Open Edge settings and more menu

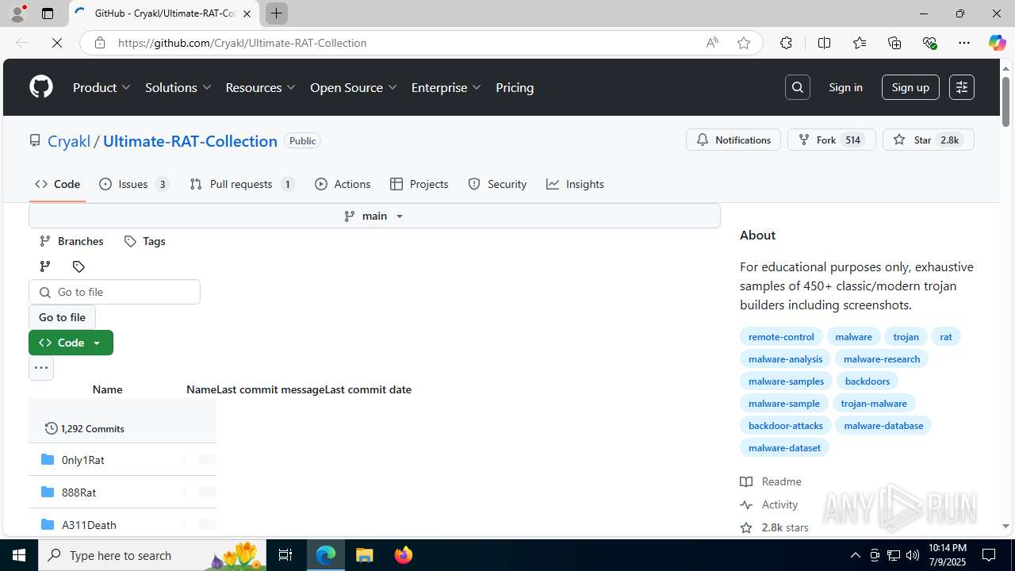(x=964, y=43)
